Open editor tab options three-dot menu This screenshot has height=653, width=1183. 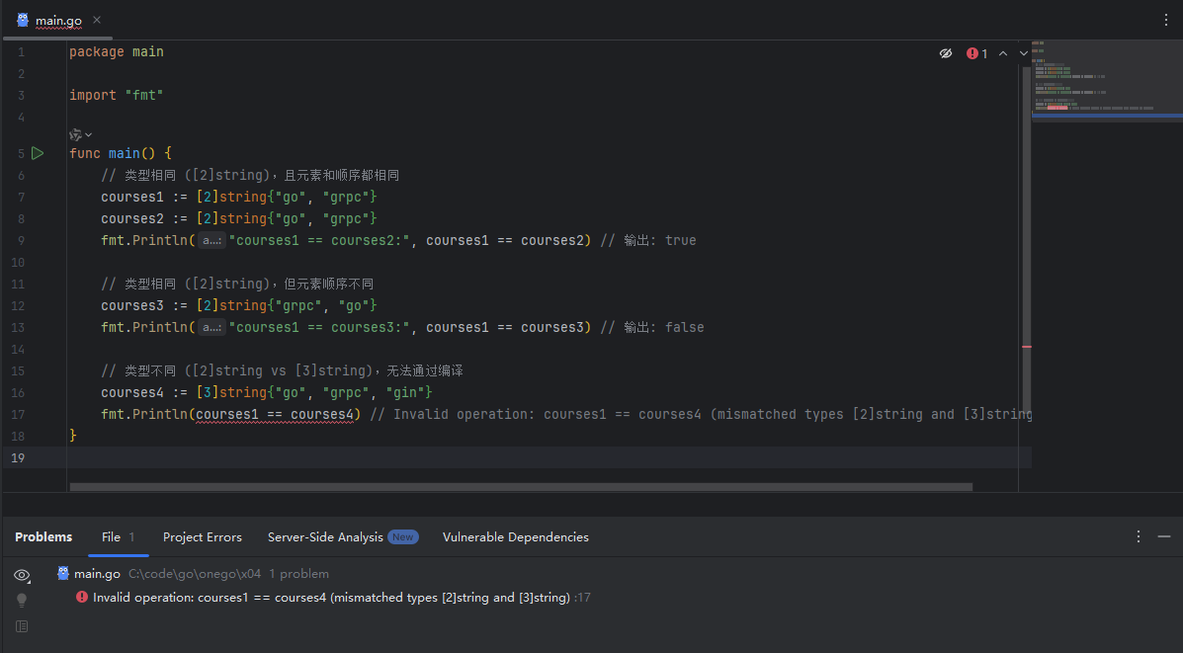(1166, 20)
